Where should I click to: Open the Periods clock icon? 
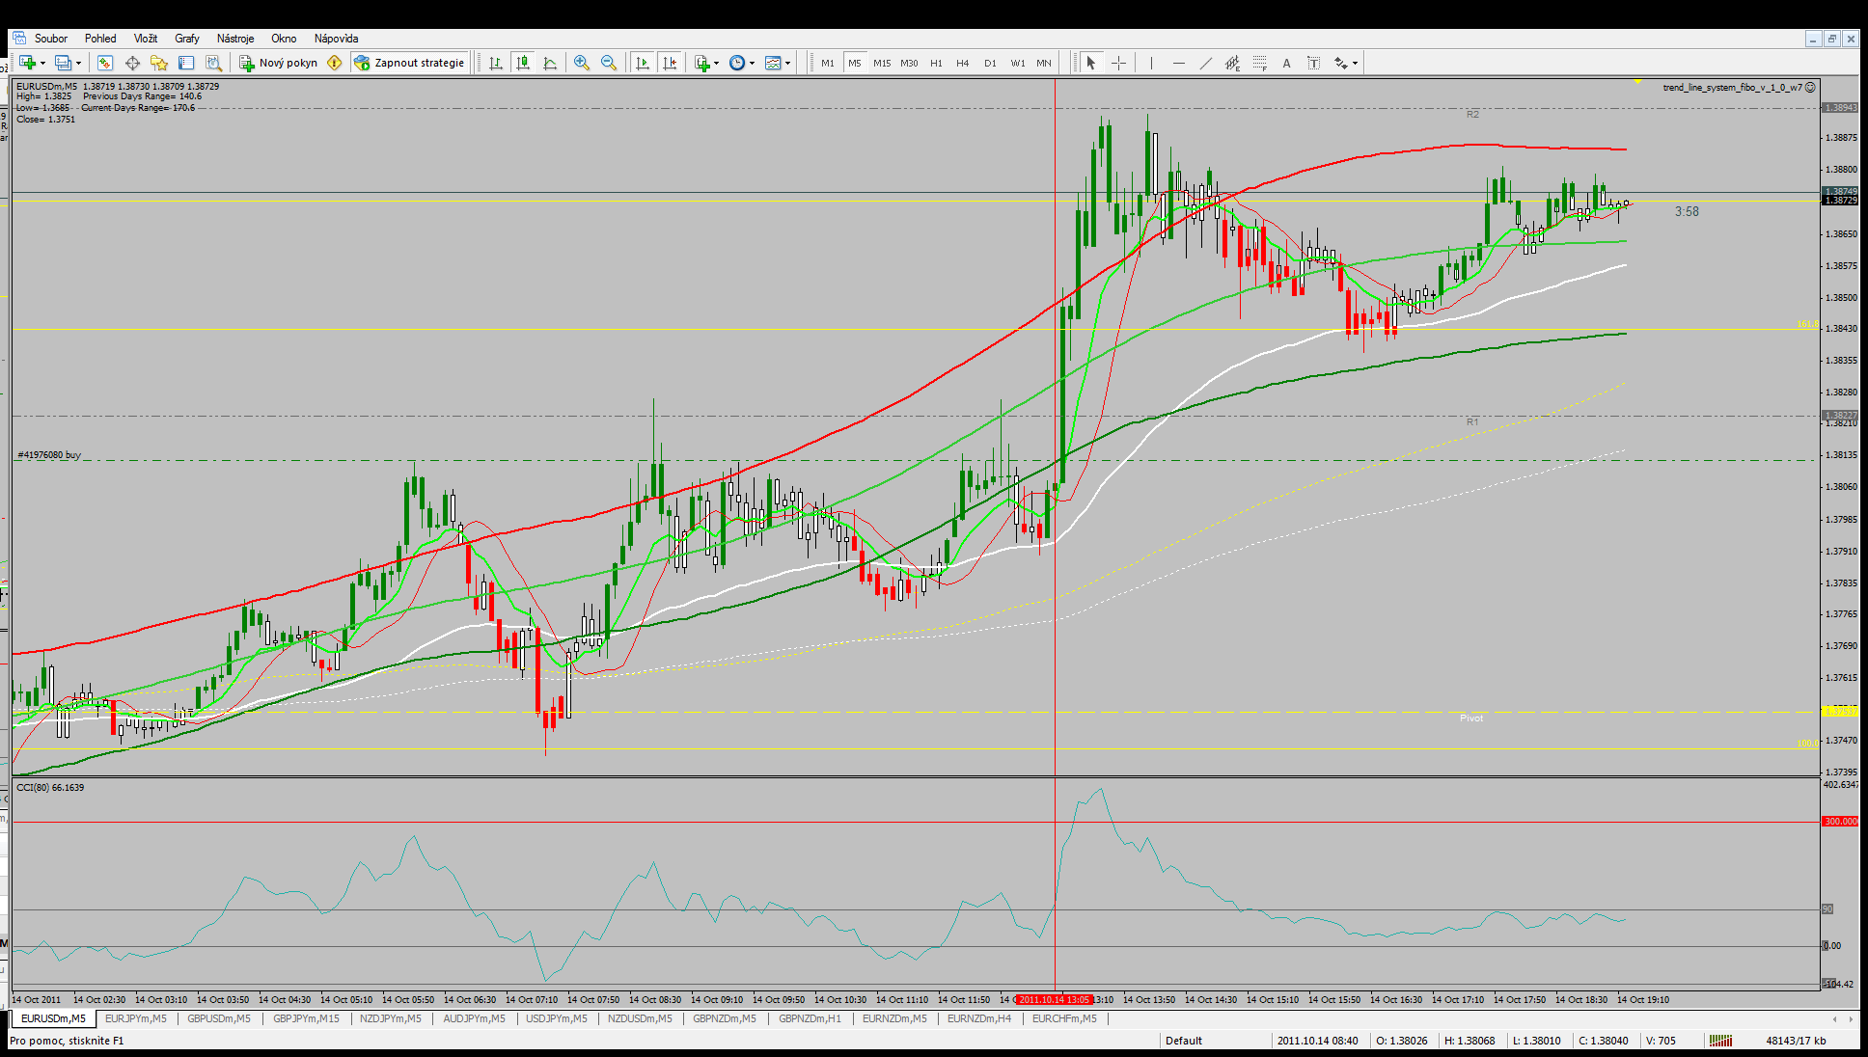click(737, 63)
